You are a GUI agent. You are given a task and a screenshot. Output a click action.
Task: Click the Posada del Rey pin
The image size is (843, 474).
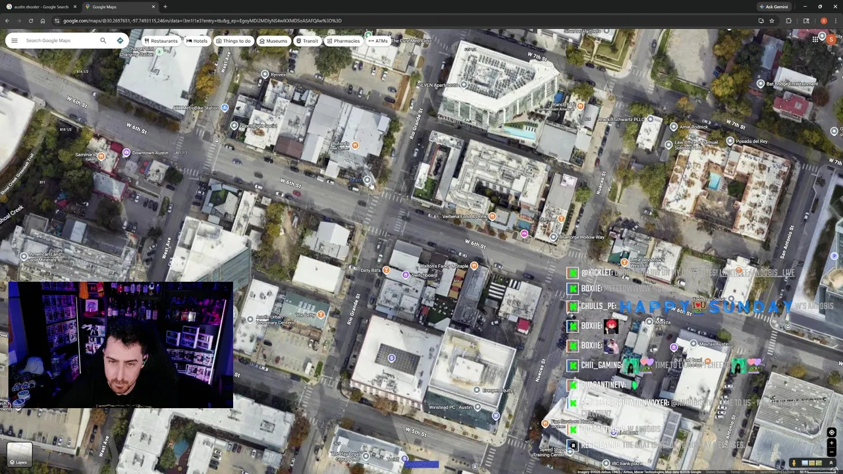coord(730,141)
